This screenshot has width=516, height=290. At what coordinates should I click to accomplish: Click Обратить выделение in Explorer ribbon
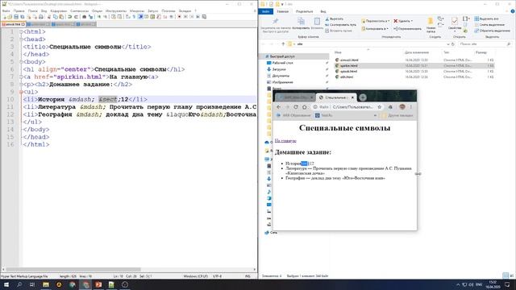tap(492, 31)
